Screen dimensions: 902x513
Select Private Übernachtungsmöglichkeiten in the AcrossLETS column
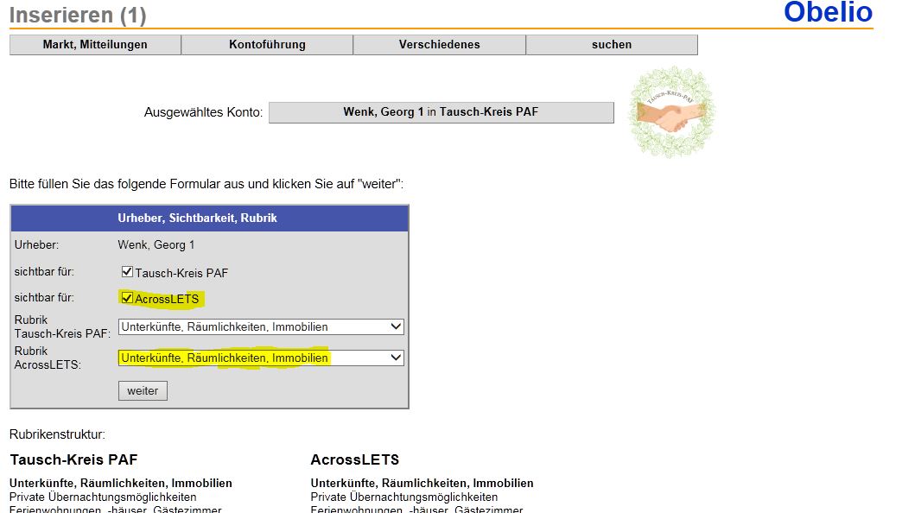coord(404,497)
